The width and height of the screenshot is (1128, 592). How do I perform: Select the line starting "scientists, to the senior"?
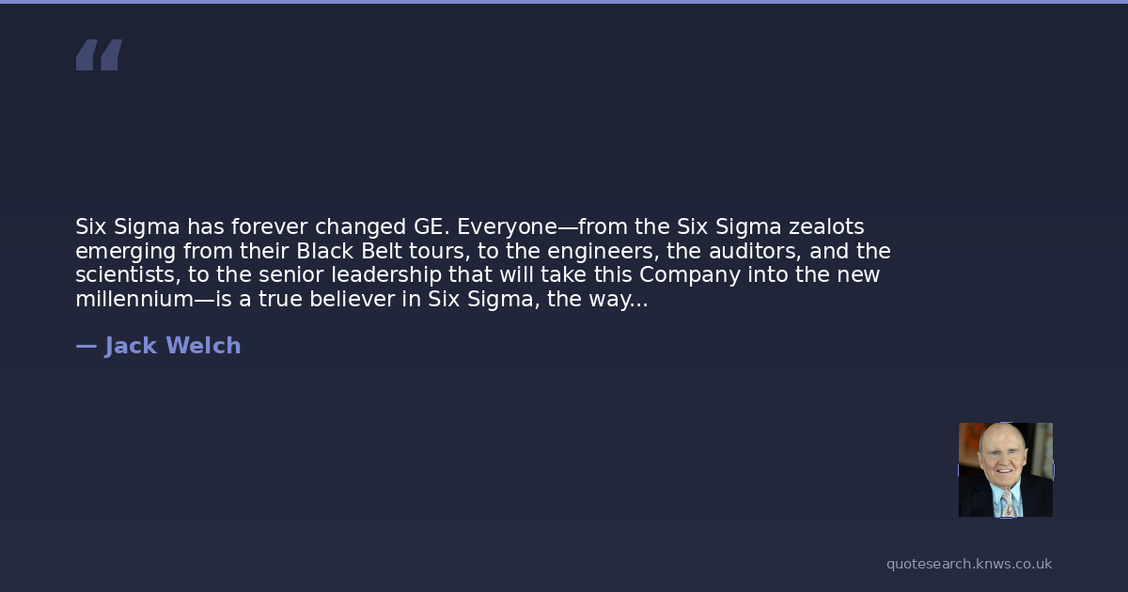pos(477,275)
